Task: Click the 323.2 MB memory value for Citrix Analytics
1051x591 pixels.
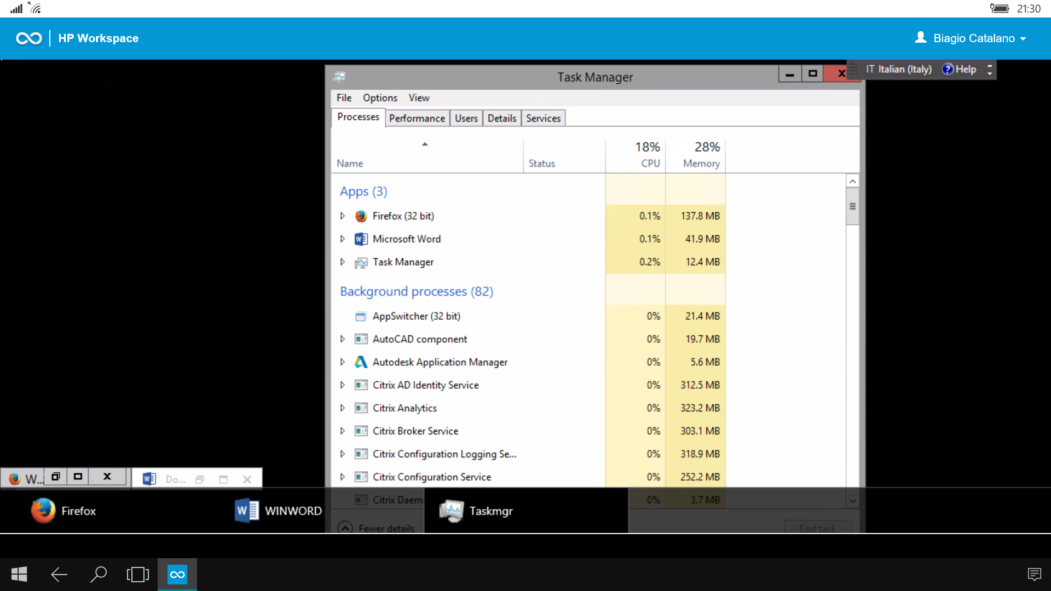Action: [x=700, y=408]
